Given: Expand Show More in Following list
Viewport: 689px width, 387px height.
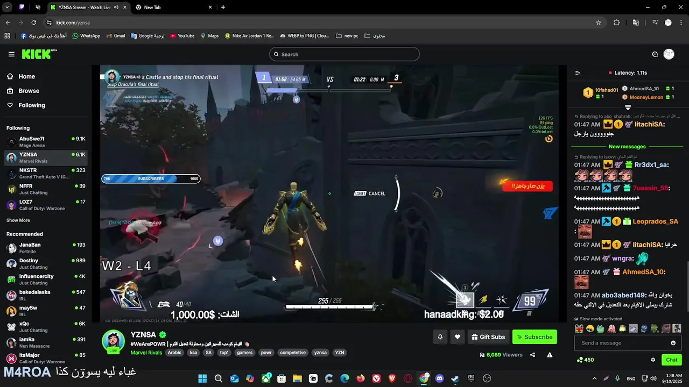Looking at the screenshot, I should click(18, 220).
